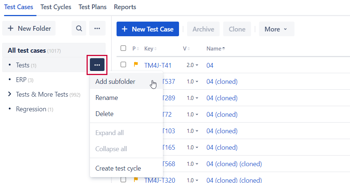Sort by the Name column arrow

(x=224, y=49)
